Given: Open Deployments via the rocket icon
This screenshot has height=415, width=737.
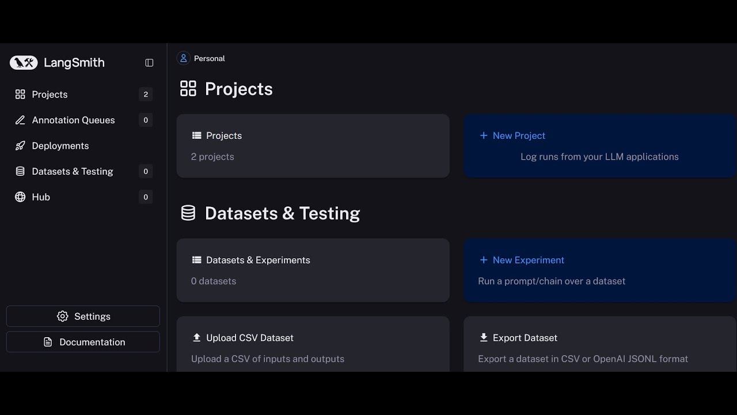Looking at the screenshot, I should 20,146.
